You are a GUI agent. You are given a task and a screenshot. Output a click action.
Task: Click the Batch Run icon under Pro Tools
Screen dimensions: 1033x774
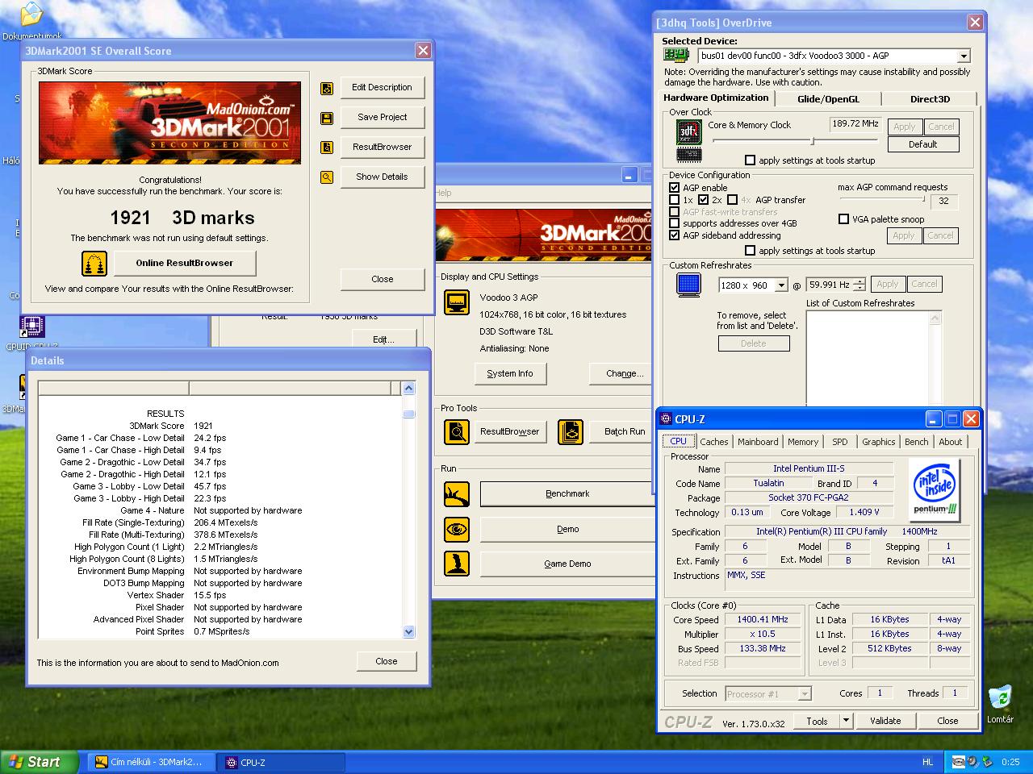tap(571, 432)
